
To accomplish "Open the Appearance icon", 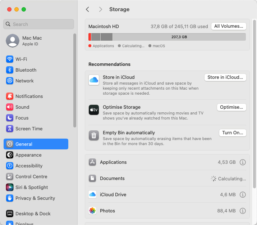I will click(x=10, y=155).
